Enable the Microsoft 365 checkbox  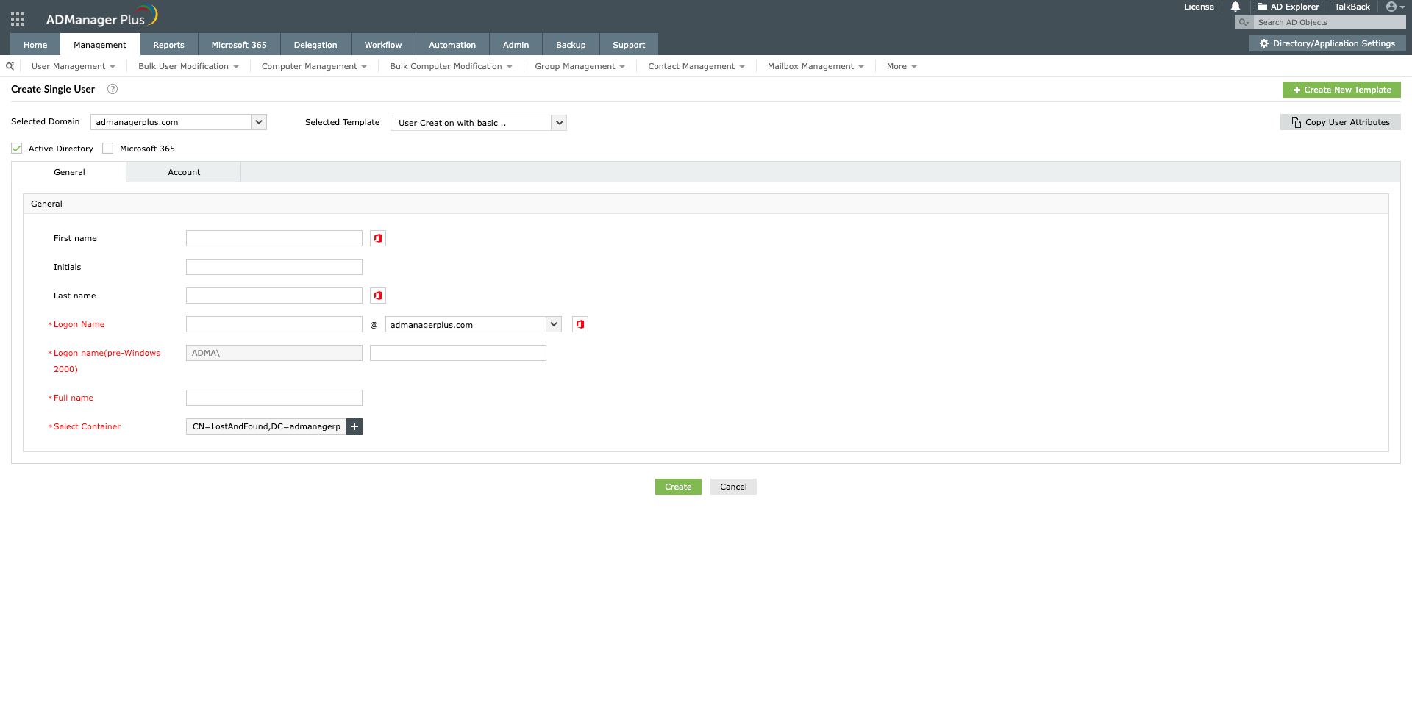tap(108, 149)
